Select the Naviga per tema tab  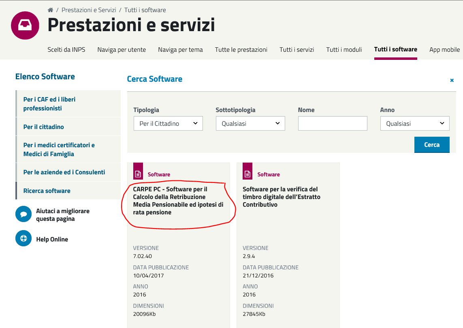coord(180,50)
